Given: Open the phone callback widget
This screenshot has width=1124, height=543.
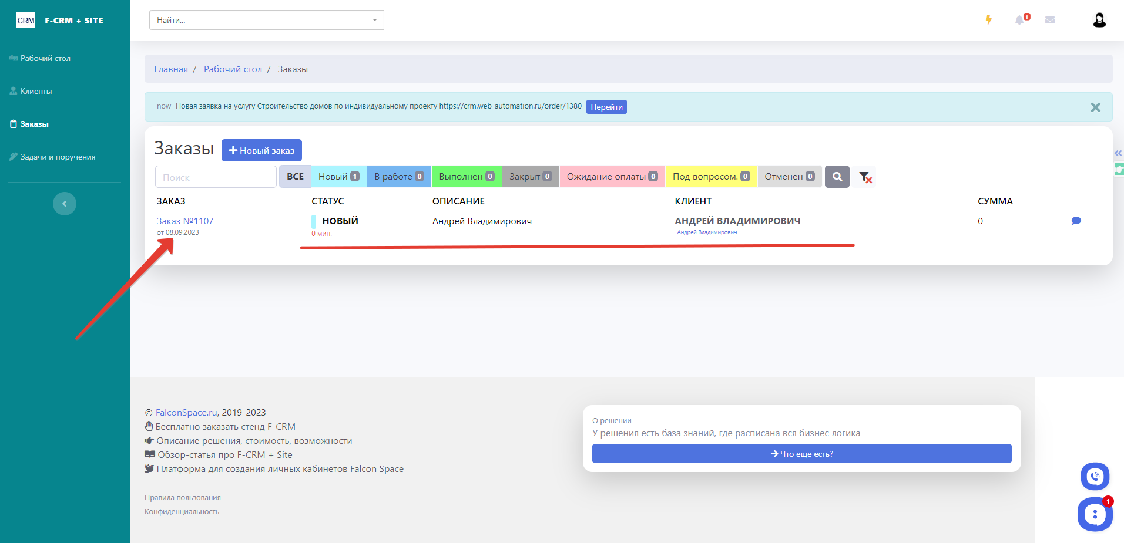Looking at the screenshot, I should tap(1095, 477).
